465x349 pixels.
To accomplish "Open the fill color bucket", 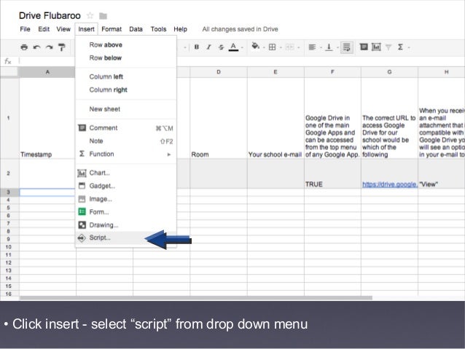I will click(x=255, y=47).
